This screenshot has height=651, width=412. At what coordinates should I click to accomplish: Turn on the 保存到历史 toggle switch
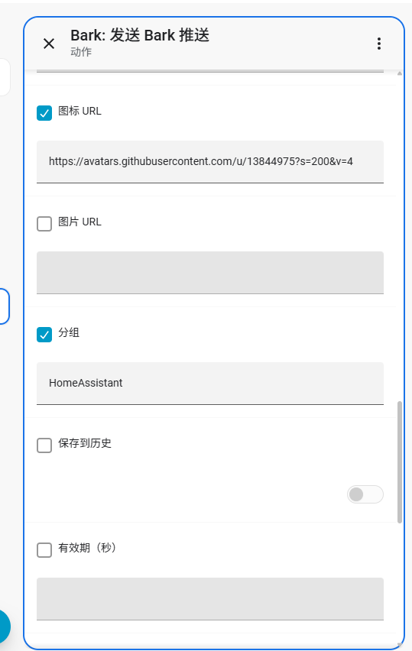pyautogui.click(x=365, y=494)
